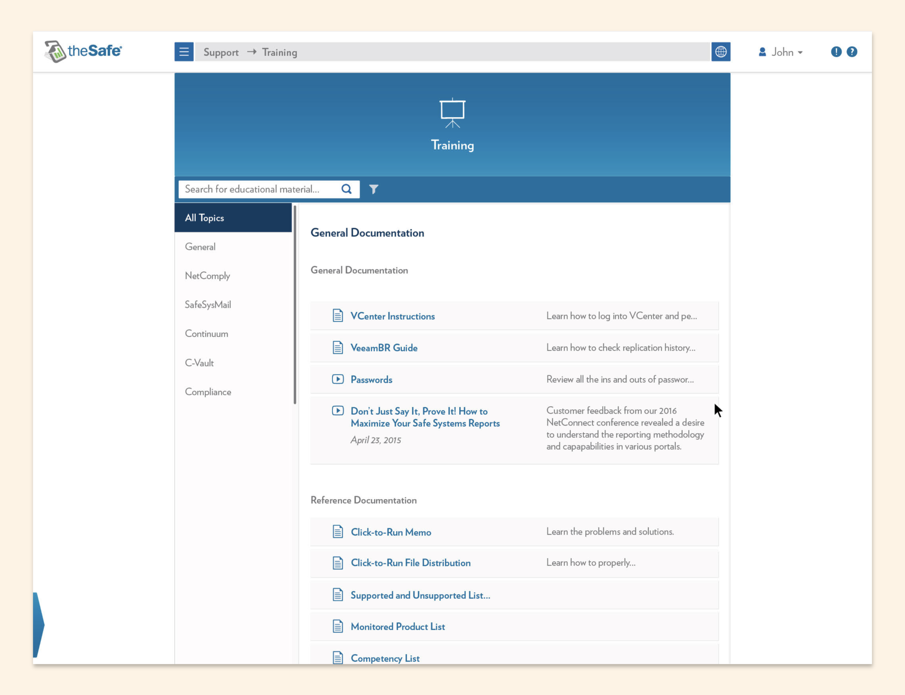The image size is (905, 695).
Task: Click the search magnifier icon
Action: (346, 189)
